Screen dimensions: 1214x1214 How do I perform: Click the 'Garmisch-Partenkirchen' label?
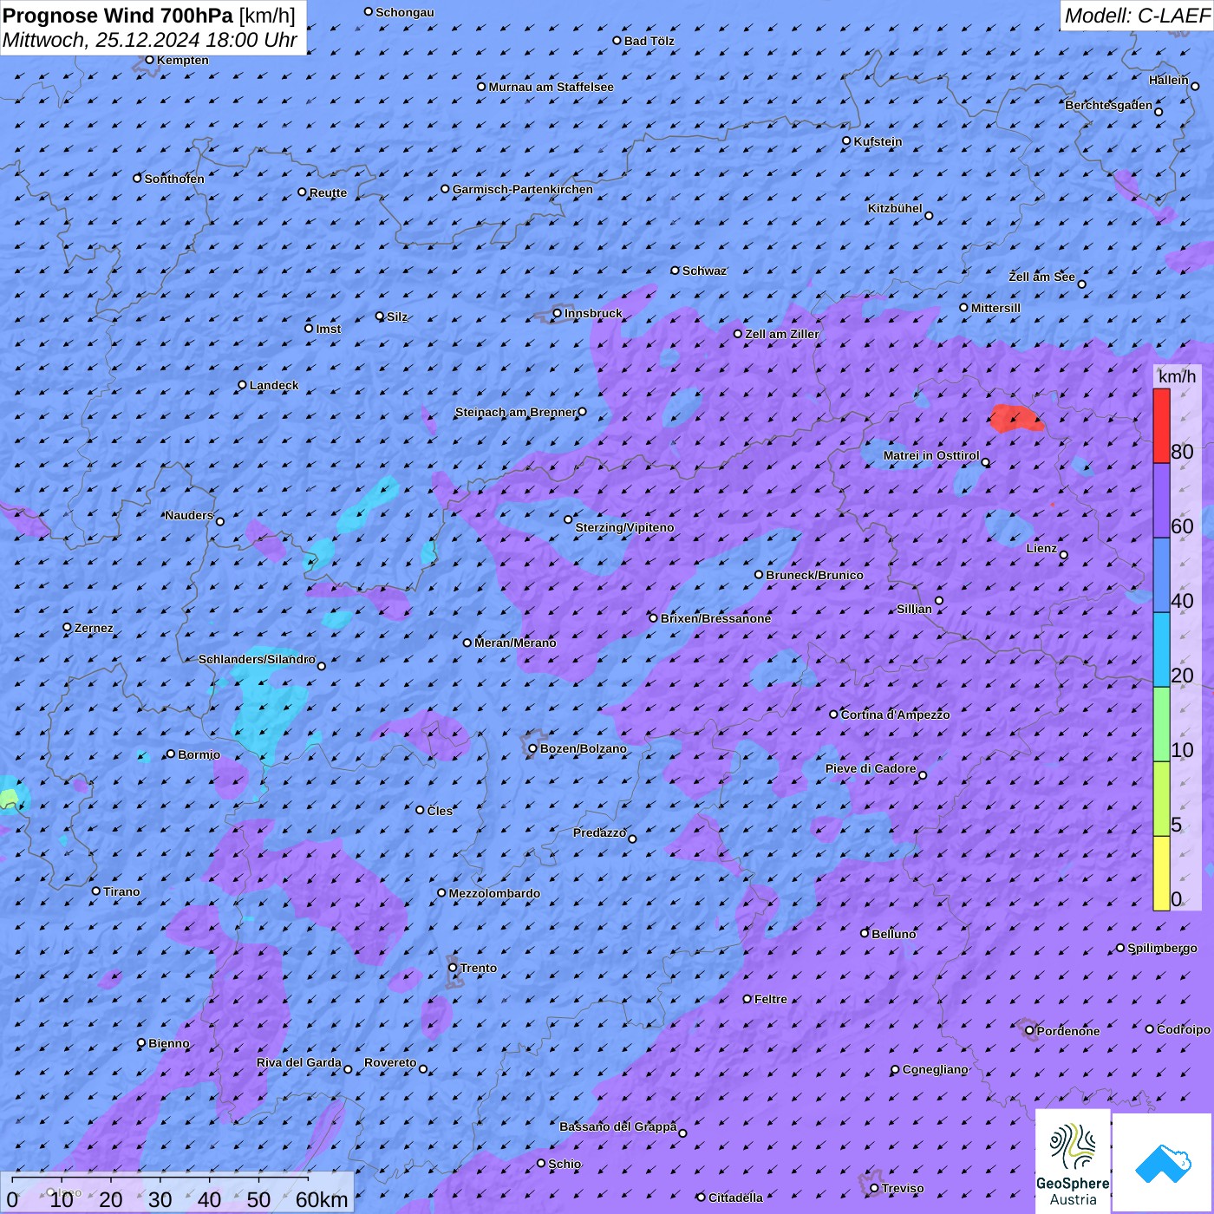523,189
